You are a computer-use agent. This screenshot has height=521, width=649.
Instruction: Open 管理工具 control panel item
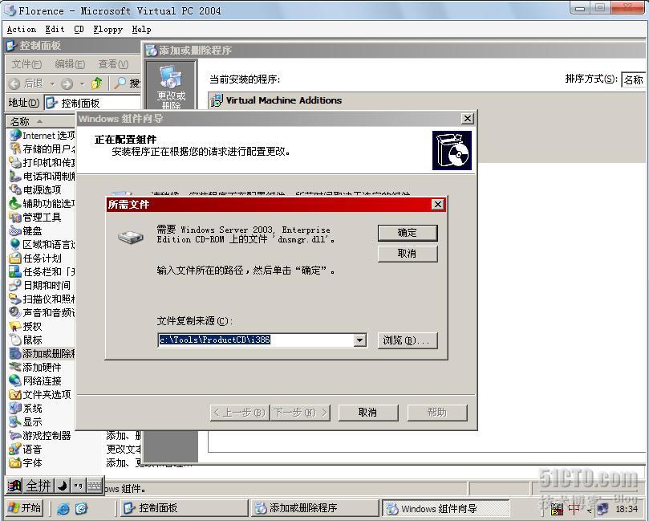[x=35, y=218]
